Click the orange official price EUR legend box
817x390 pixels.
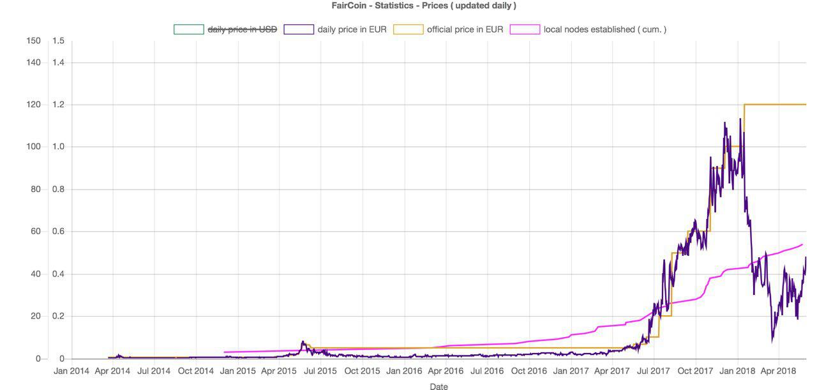[x=408, y=29]
